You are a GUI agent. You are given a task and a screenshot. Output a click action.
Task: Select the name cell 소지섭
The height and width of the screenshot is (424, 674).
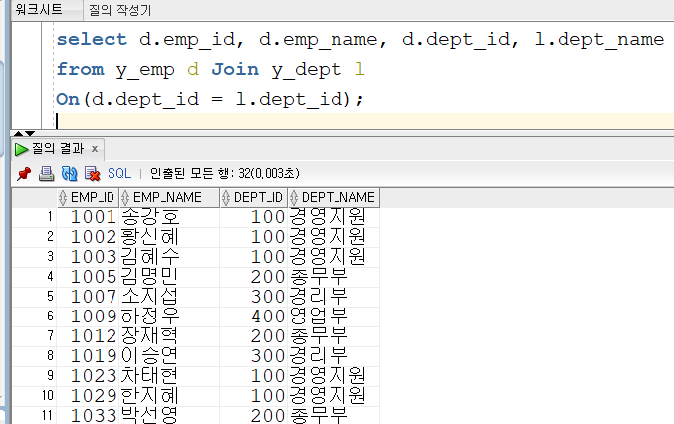(x=169, y=297)
